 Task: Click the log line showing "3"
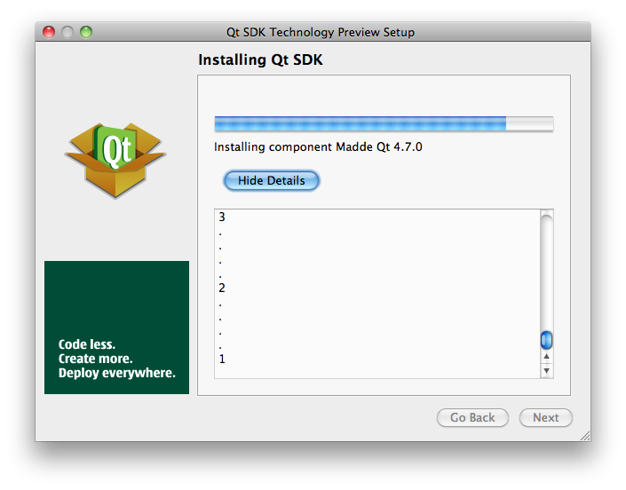tap(222, 217)
